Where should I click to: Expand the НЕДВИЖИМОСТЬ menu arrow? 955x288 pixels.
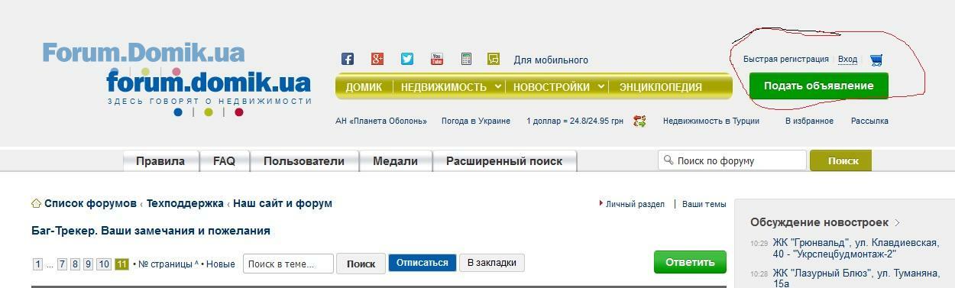[498, 86]
